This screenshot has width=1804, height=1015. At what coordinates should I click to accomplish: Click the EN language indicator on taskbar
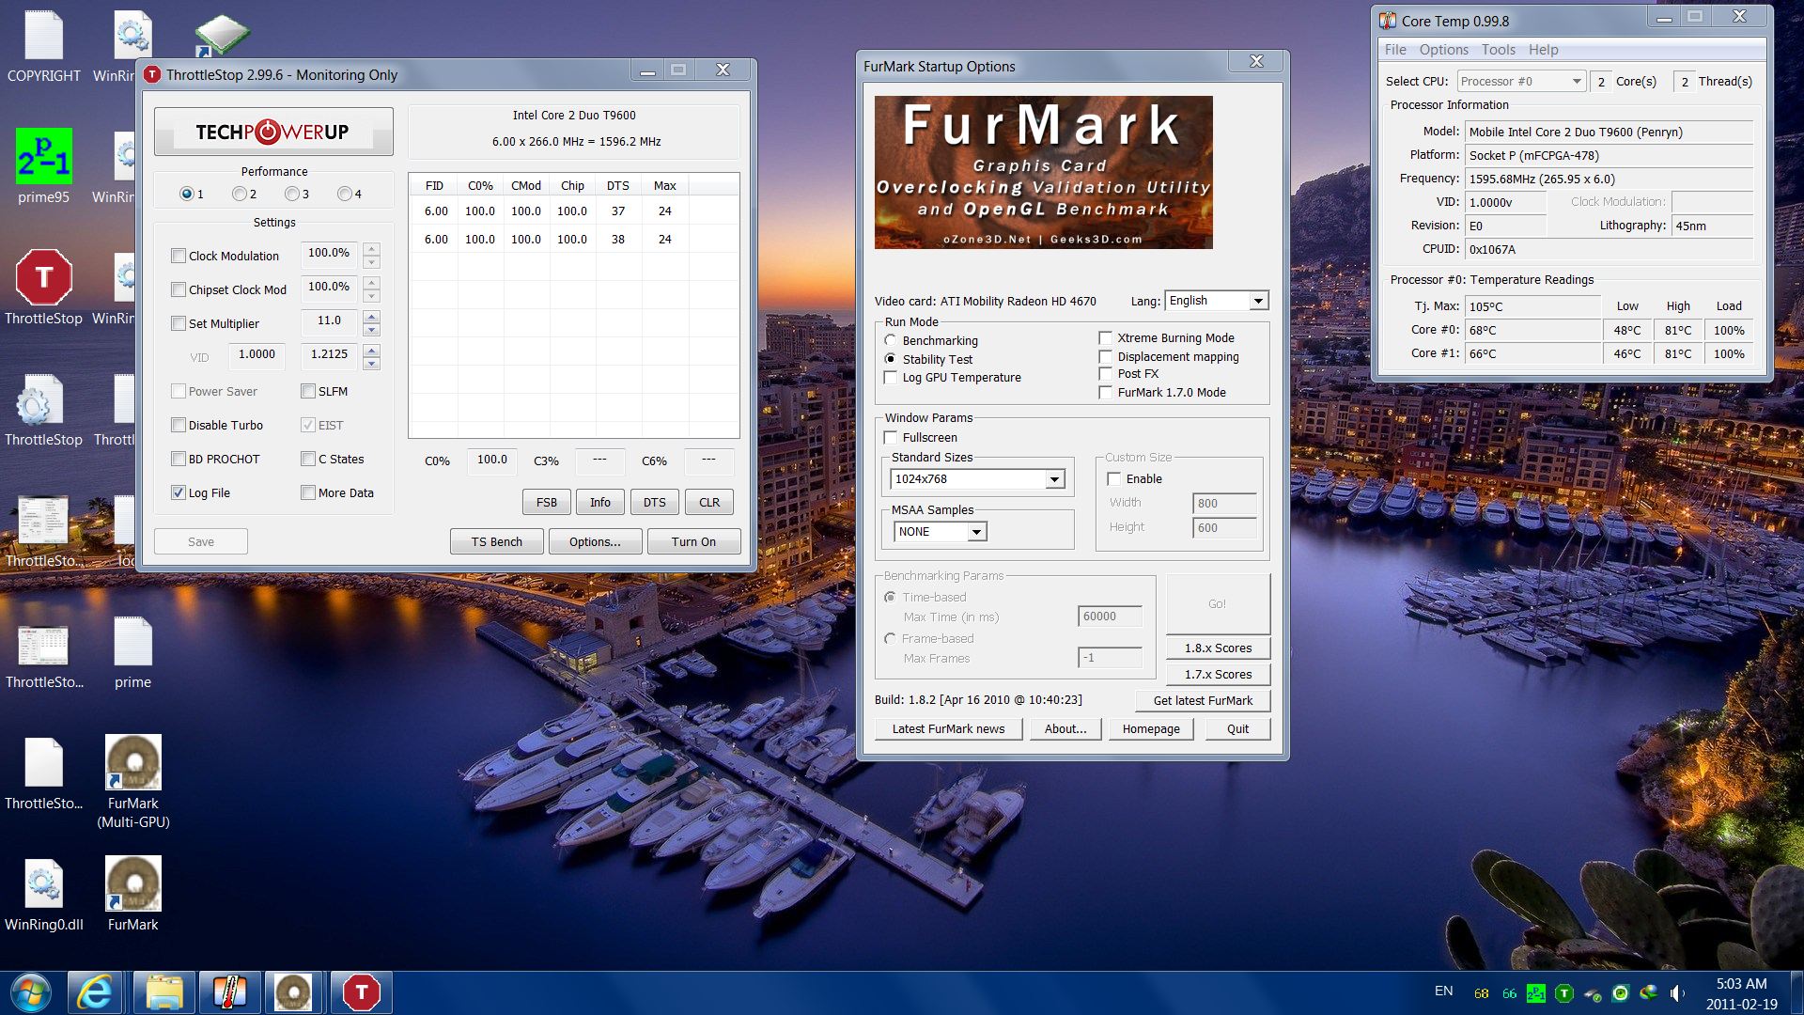1444,992
